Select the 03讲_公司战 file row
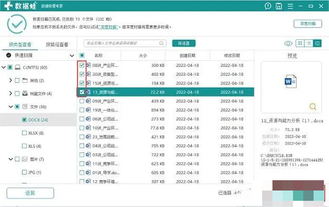The image size is (329, 207). click(166, 154)
